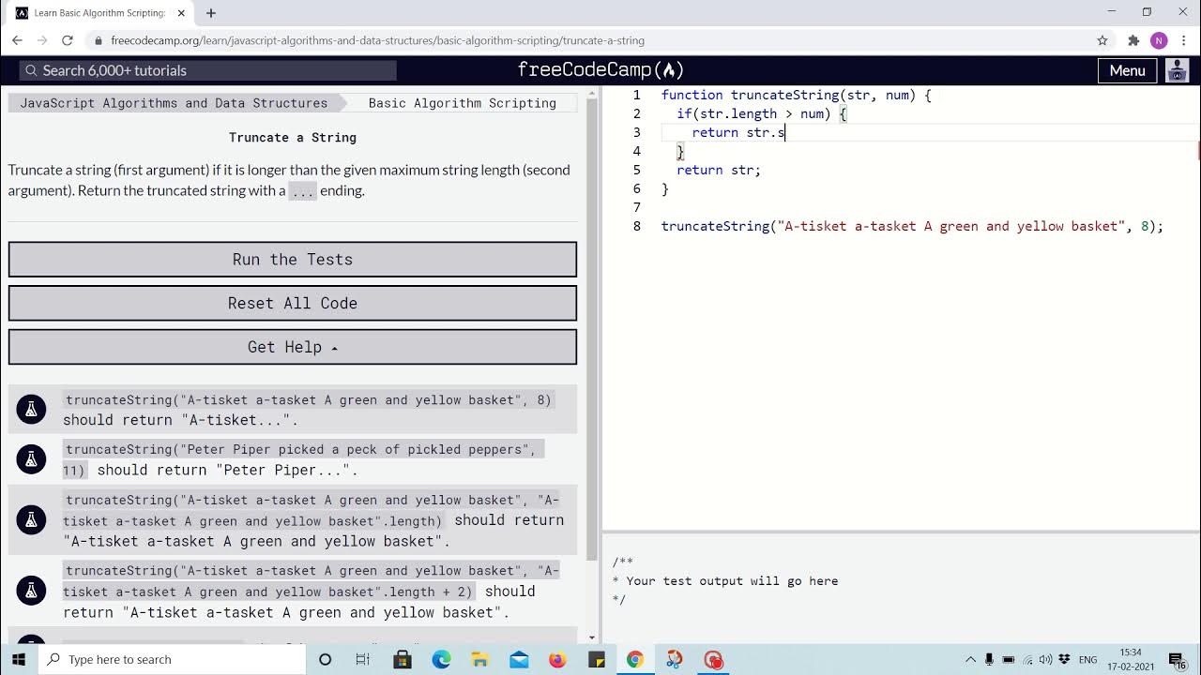
Task: Click the 'Truncate a String' heading
Action: (x=293, y=137)
